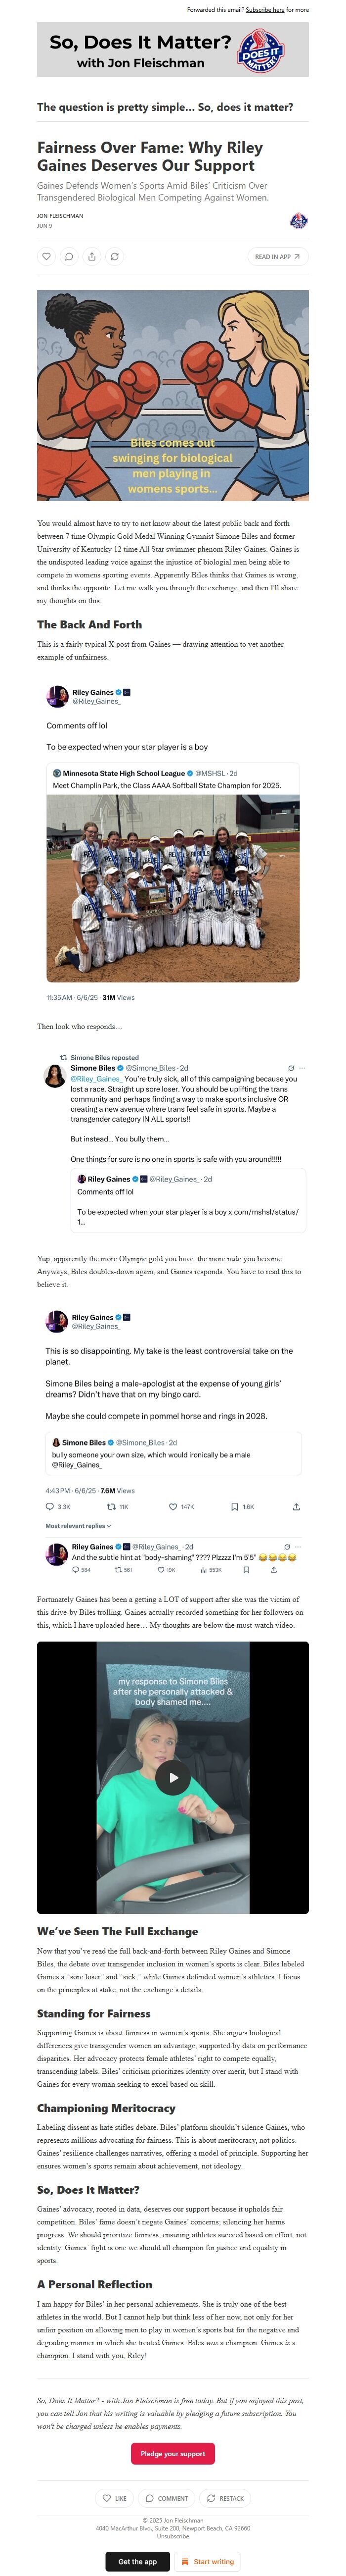Open comments via the speech bubble icon
The width and height of the screenshot is (346, 2576).
coord(69,257)
